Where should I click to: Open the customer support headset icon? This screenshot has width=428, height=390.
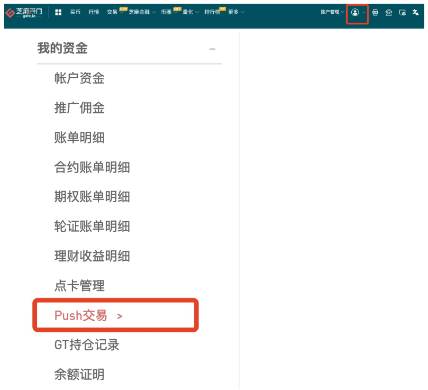[389, 12]
